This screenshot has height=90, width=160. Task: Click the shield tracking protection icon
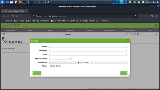(x=33, y=16)
